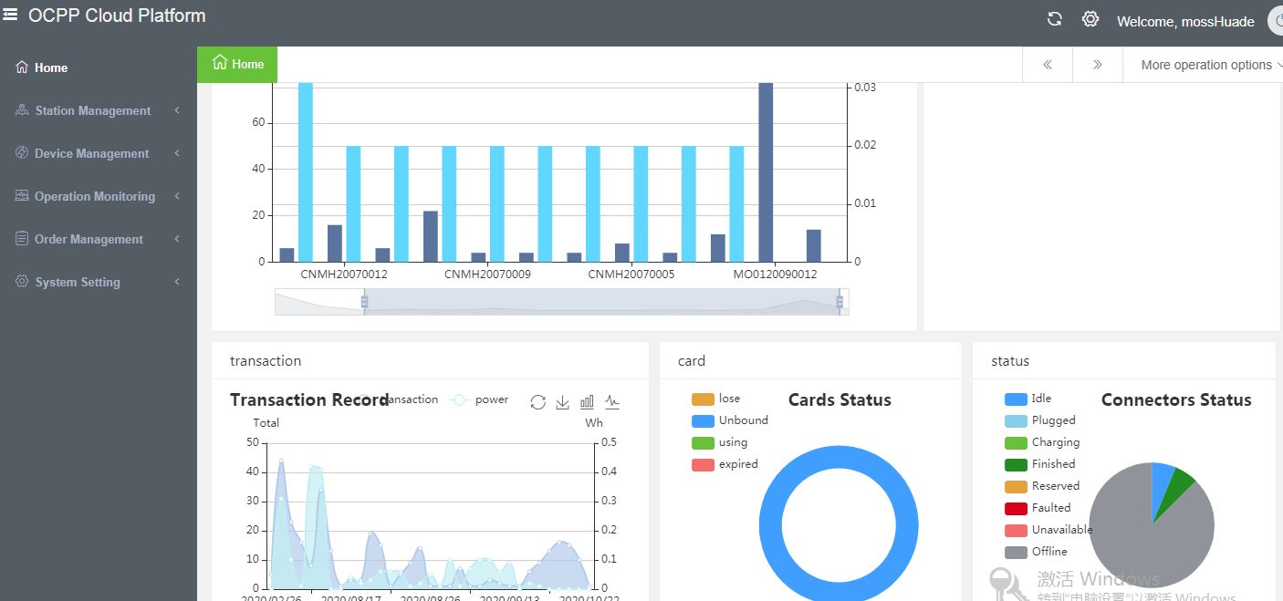Click the CNMH20070009 axis label
The image size is (1283, 601).
pyautogui.click(x=487, y=274)
